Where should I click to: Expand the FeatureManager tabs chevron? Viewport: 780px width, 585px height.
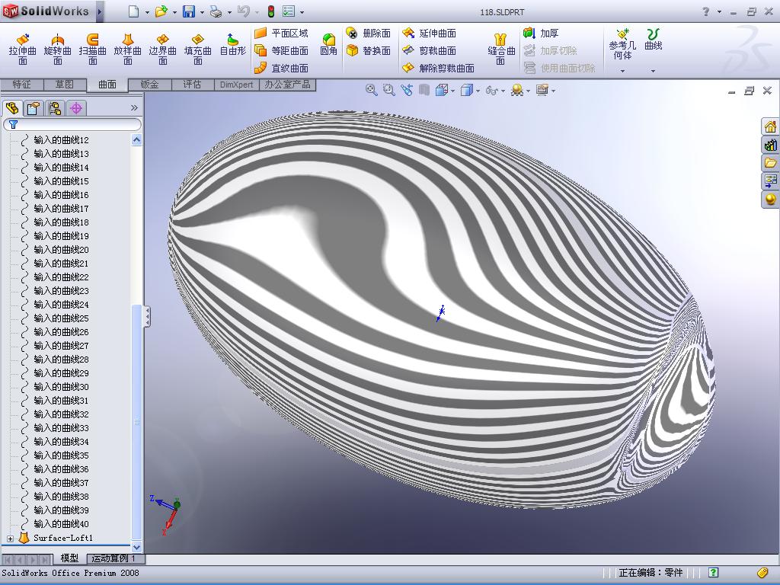[134, 108]
